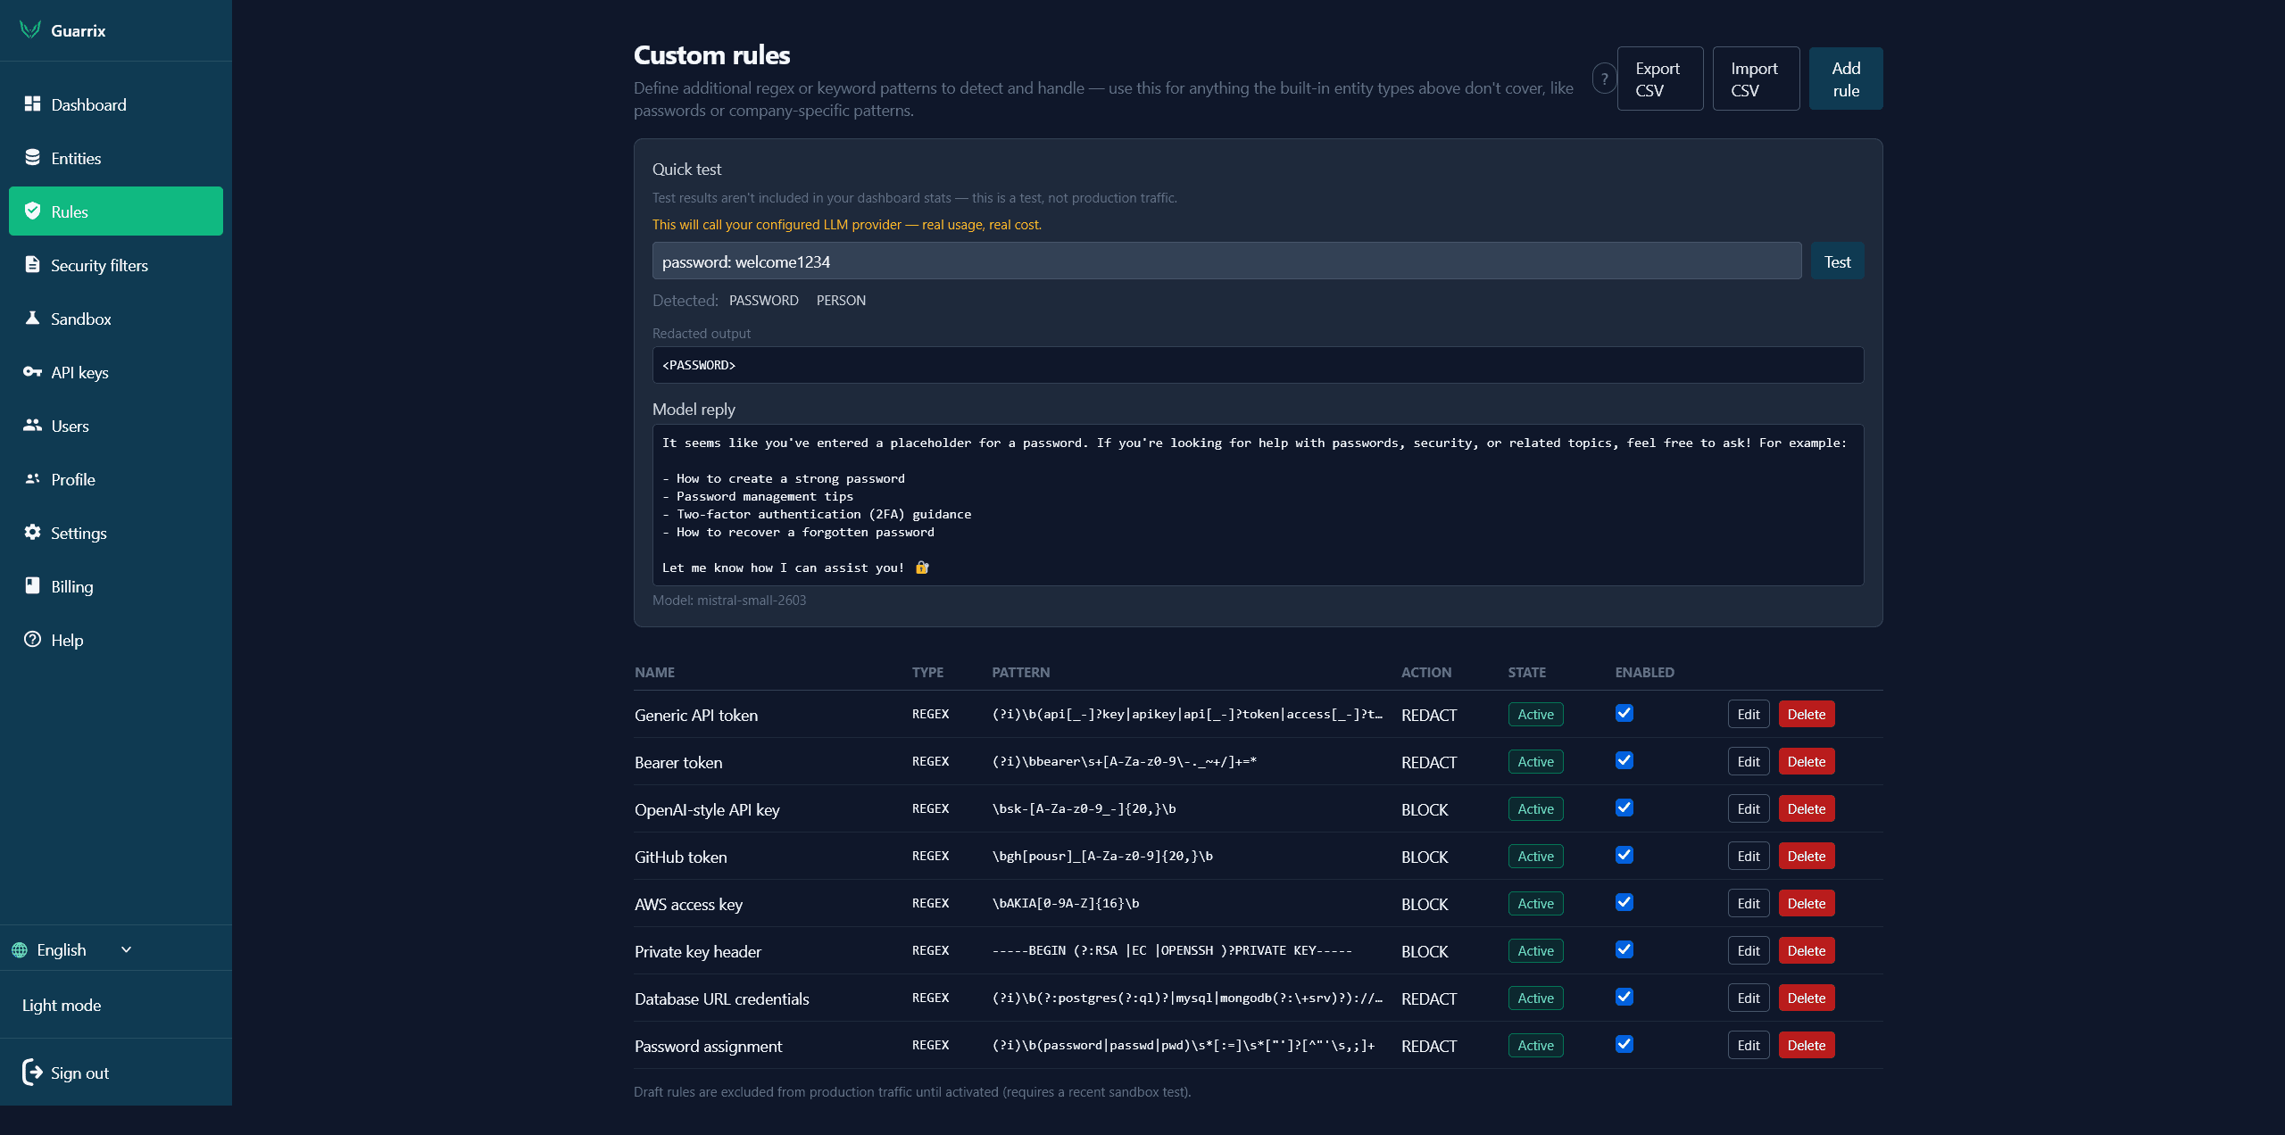Edit the Generic API token rule
2285x1135 pixels.
click(x=1749, y=714)
